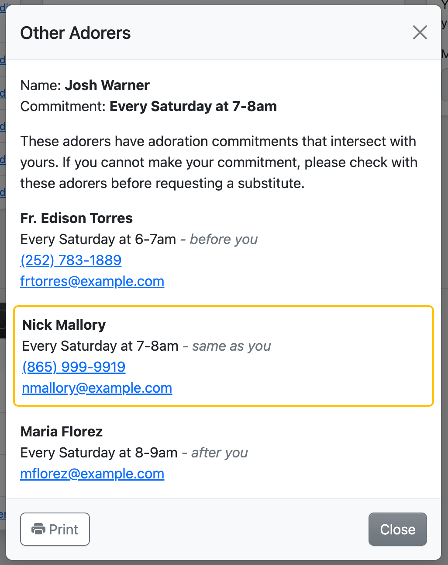Select the "Fr. Edison Torres" heading

(x=76, y=218)
